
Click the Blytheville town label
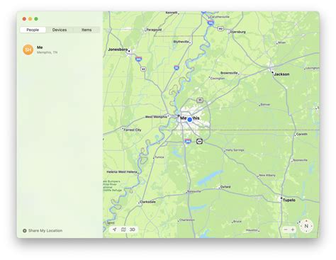pos(181,42)
